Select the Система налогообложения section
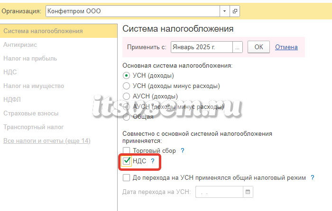This screenshot has width=332, height=211. click(x=58, y=31)
